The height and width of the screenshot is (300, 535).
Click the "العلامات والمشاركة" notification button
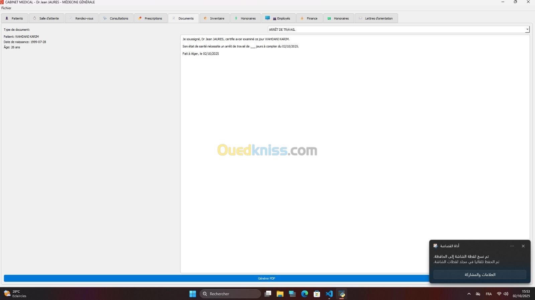(480, 275)
